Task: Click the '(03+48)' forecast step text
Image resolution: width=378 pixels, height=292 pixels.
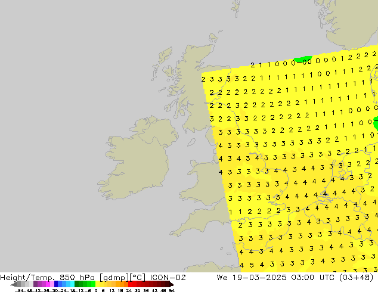Action: pos(357,278)
